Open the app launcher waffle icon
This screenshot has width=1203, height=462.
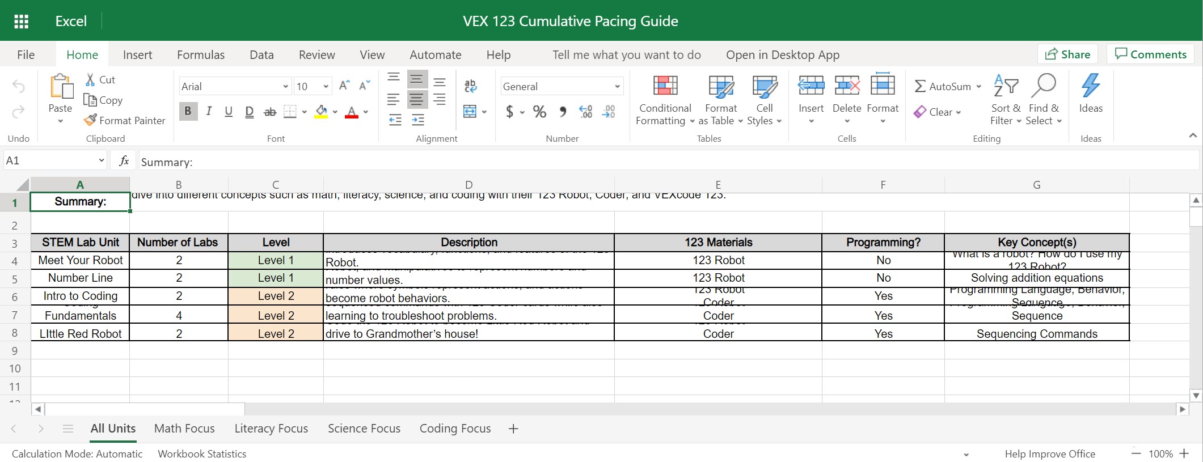pos(21,21)
